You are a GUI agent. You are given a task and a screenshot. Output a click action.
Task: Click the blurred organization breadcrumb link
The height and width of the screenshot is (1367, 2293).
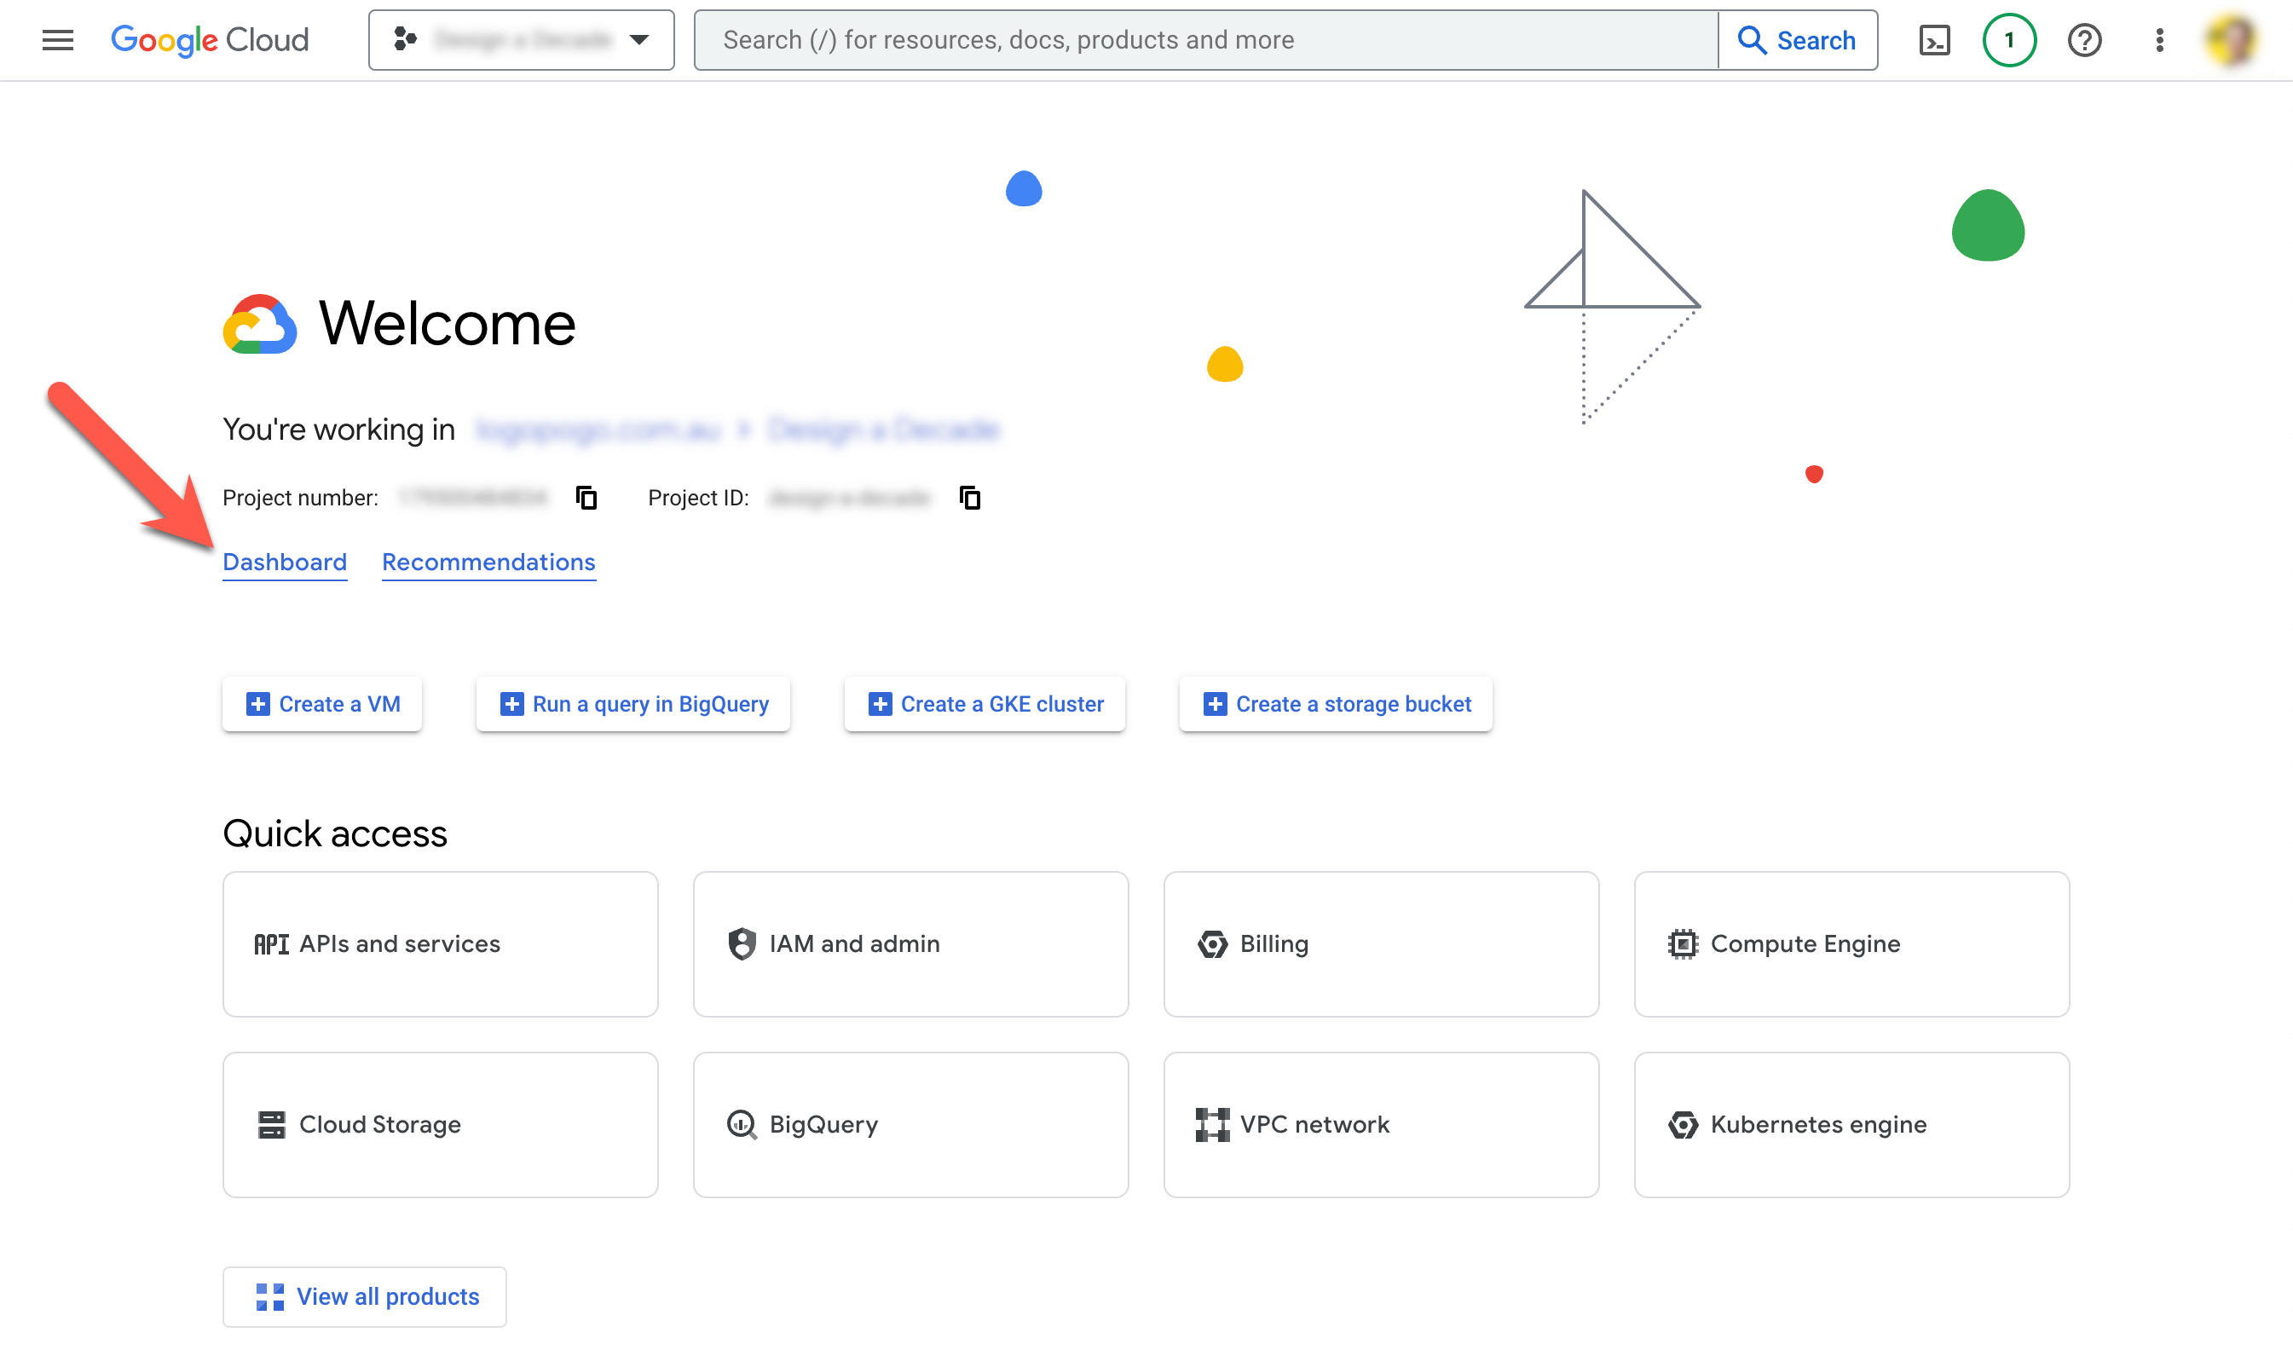(x=597, y=430)
